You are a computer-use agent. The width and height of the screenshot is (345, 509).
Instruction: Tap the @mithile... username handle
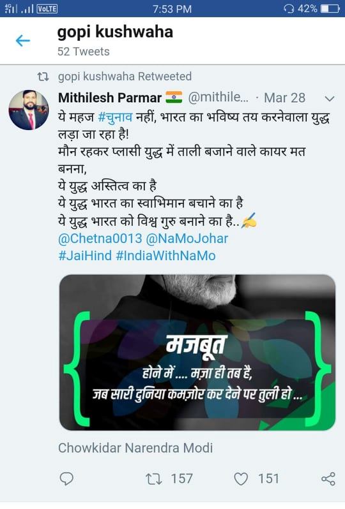tap(218, 98)
